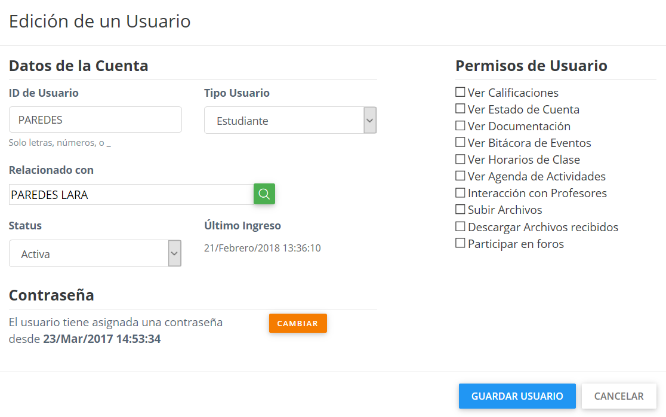Click the Cancelar button
666x417 pixels.
coord(619,396)
